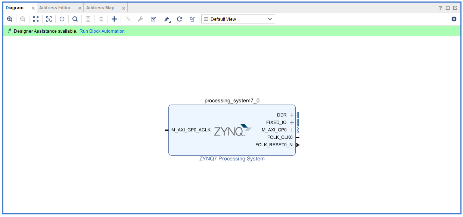Image resolution: width=463 pixels, height=217 pixels.
Task: Open the Default View dropdown
Action: pyautogui.click(x=238, y=19)
